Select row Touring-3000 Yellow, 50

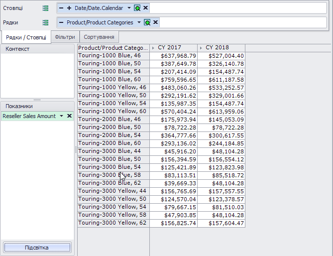(113, 199)
